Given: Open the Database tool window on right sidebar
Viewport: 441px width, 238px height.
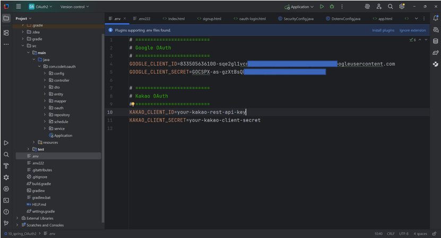Looking at the screenshot, I should pos(435,41).
